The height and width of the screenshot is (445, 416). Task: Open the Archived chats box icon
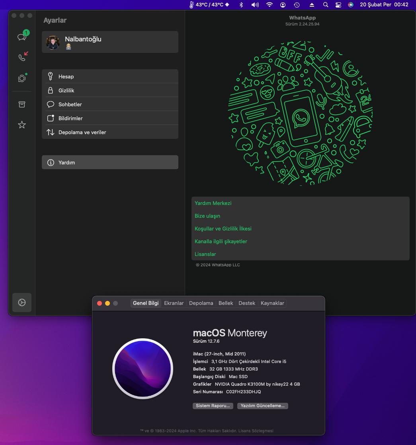tap(22, 104)
